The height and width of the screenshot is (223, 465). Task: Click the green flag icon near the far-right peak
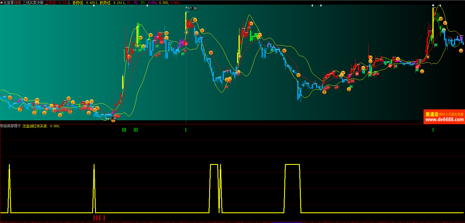point(436,45)
